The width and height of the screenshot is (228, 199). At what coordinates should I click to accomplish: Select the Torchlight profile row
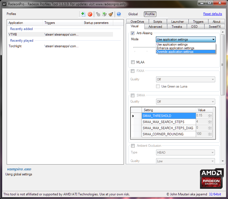click(x=61, y=46)
